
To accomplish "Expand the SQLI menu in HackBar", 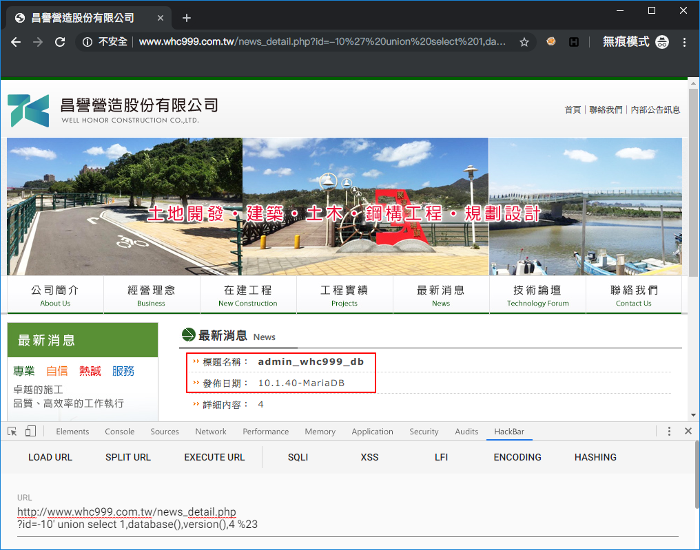I will (x=298, y=457).
